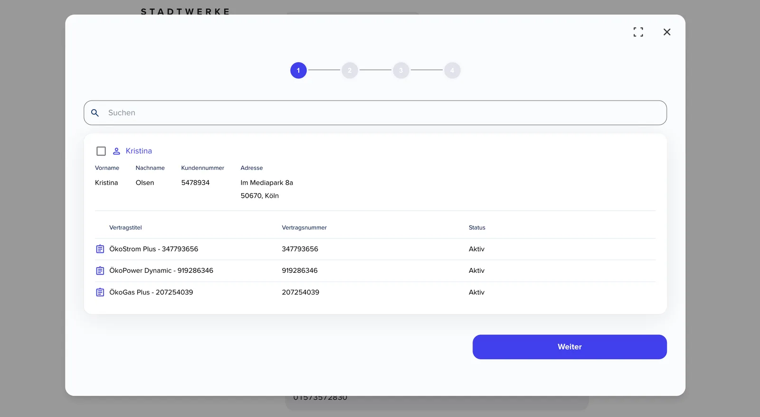Click the contract icon for ÖkoGas Plus

100,292
